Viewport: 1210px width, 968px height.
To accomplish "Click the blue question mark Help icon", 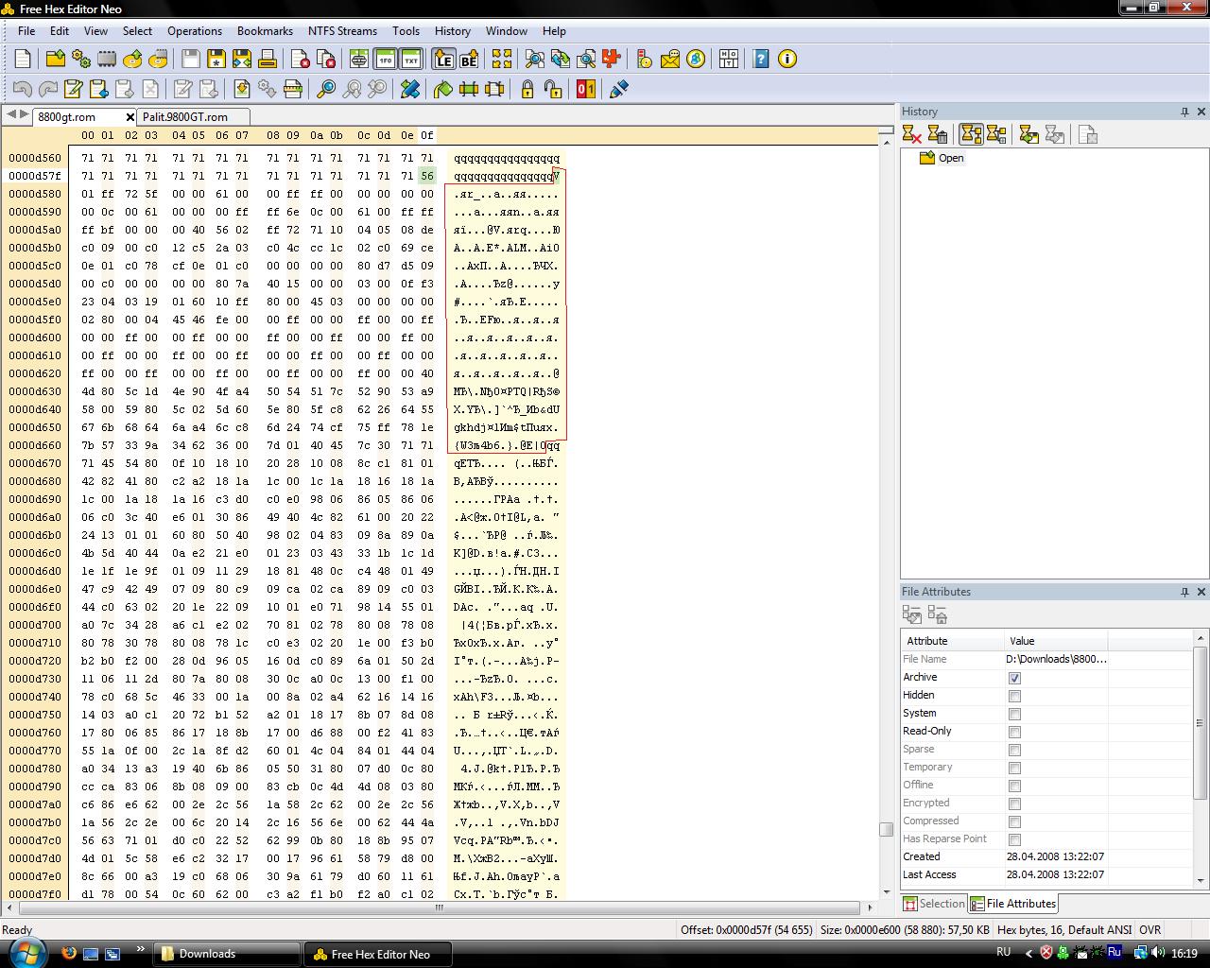I will (x=761, y=60).
